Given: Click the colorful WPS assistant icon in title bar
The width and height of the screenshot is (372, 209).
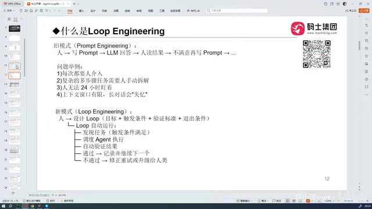Looking at the screenshot, I should [325, 4].
